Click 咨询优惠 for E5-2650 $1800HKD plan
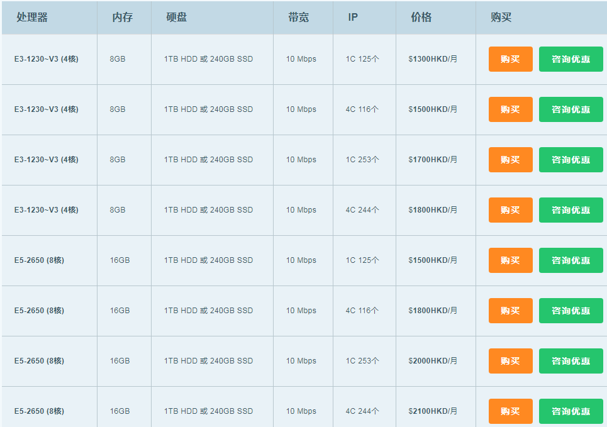The image size is (607, 427). click(571, 311)
